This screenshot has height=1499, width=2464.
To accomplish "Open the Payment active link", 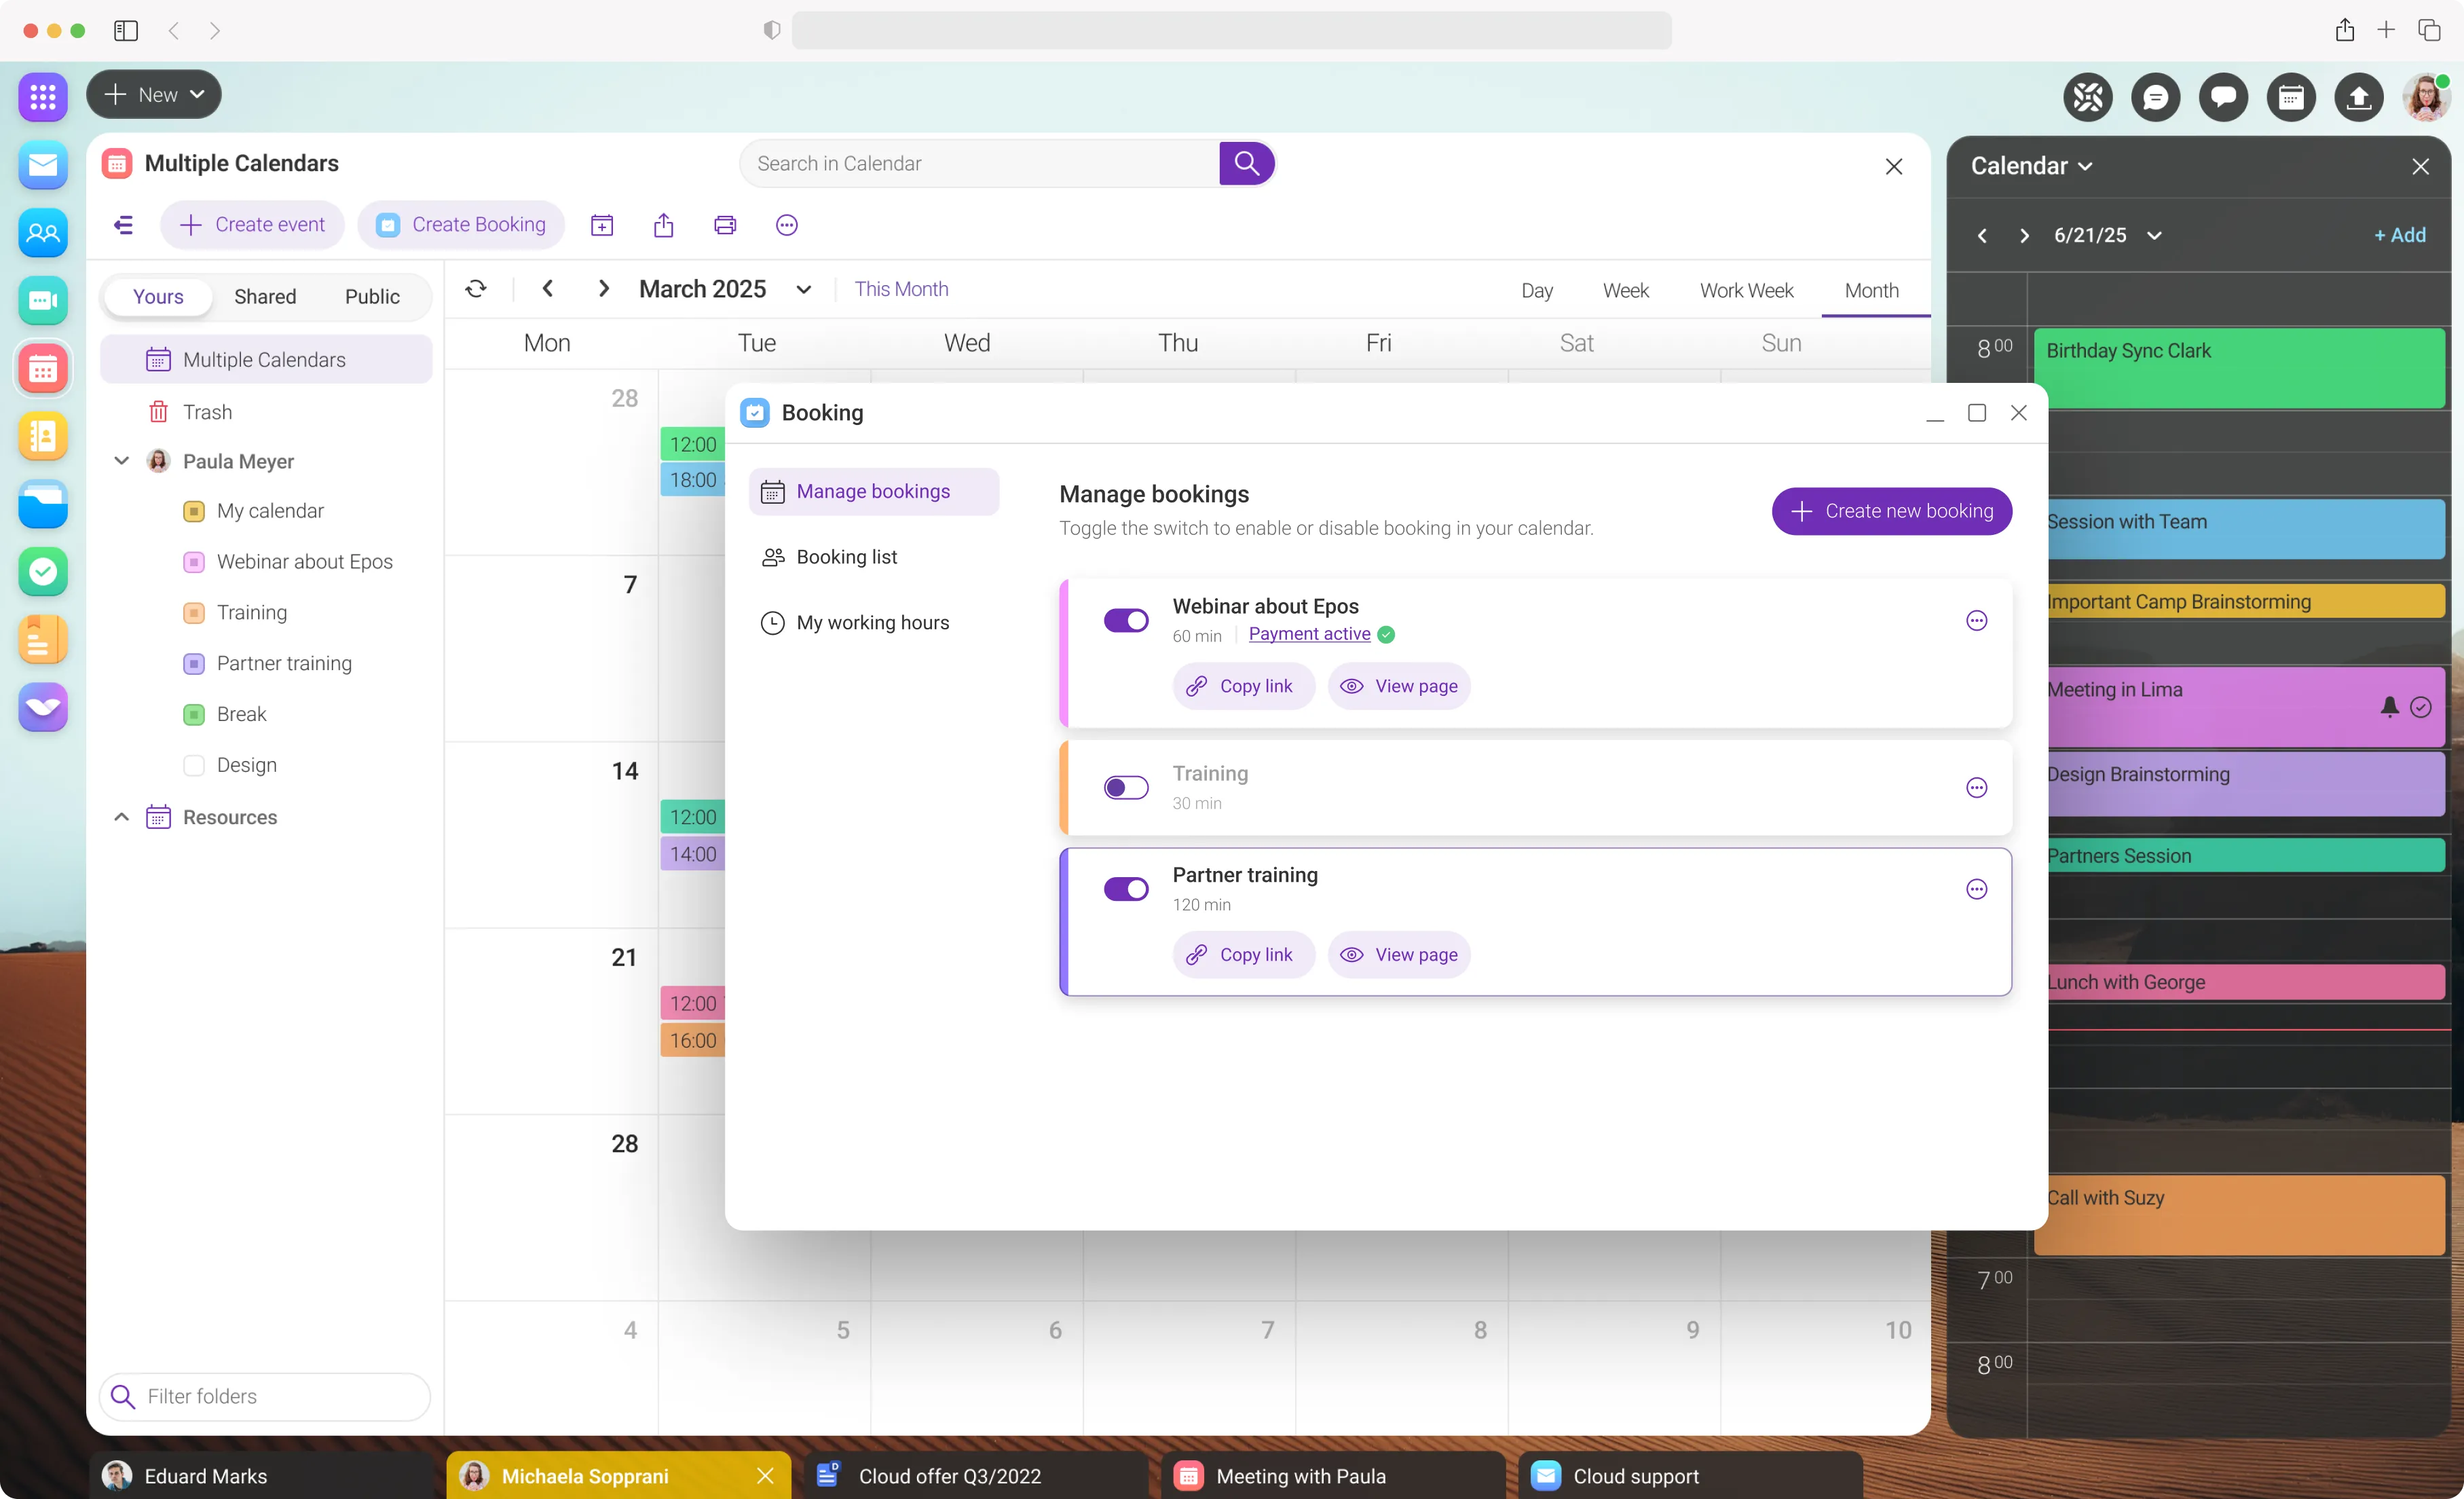I will click(x=1309, y=634).
